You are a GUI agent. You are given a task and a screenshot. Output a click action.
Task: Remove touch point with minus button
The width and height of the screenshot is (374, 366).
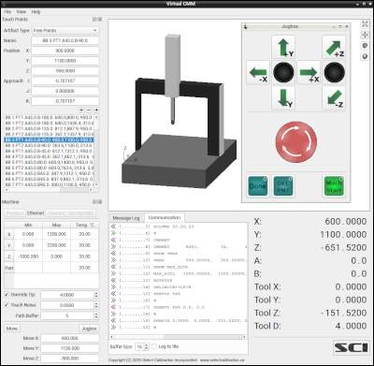(89, 110)
